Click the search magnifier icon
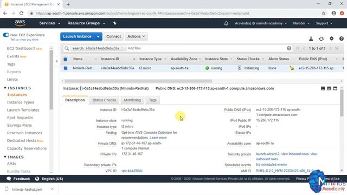 [x=66, y=48]
